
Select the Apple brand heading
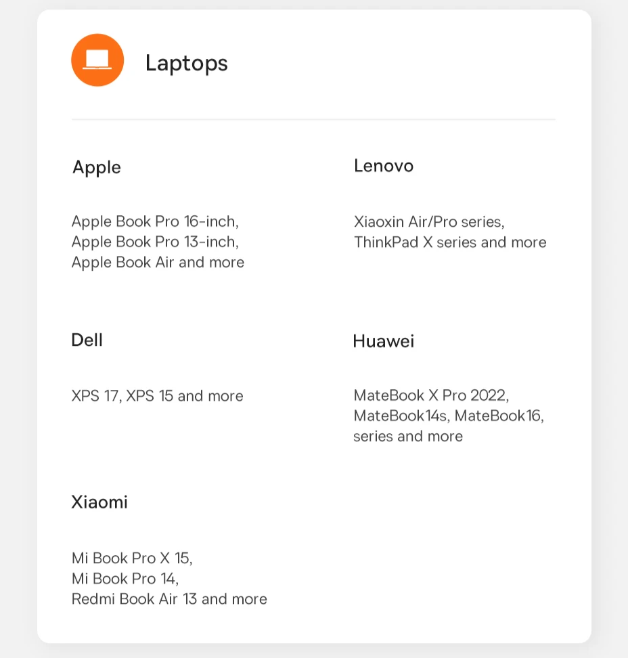(x=97, y=167)
